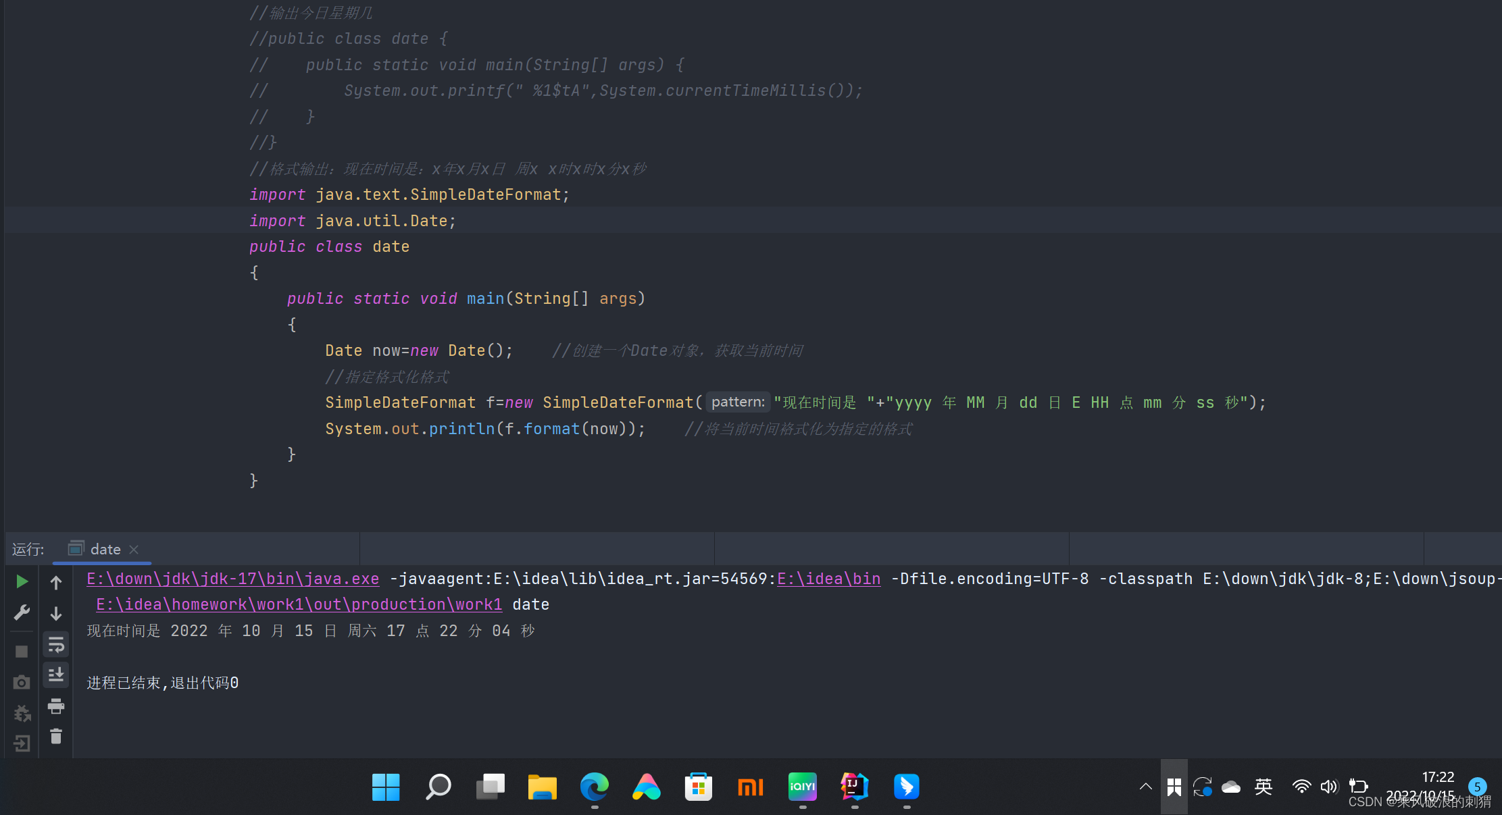Navigate down with down arrow icon

[x=56, y=613]
